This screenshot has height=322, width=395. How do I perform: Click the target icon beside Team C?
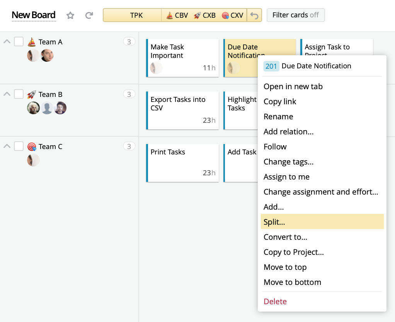(32, 146)
